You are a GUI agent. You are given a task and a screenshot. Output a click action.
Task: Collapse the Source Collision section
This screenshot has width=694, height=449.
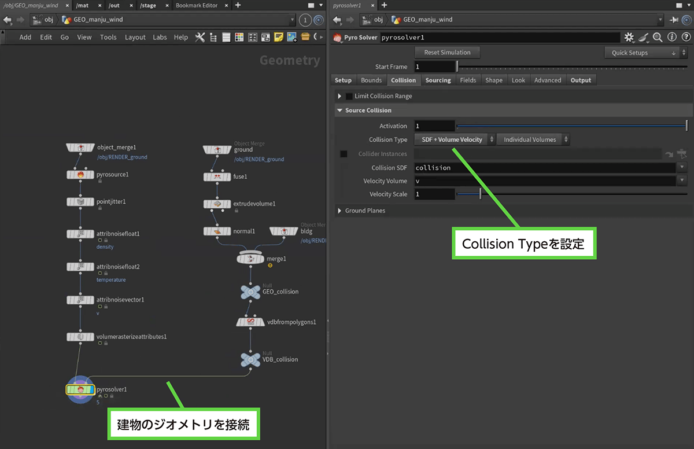point(339,111)
